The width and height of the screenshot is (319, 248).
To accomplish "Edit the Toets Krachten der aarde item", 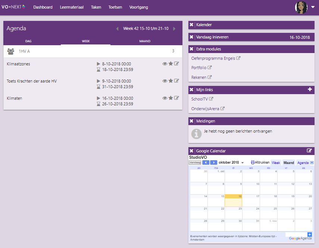I will 176,81.
